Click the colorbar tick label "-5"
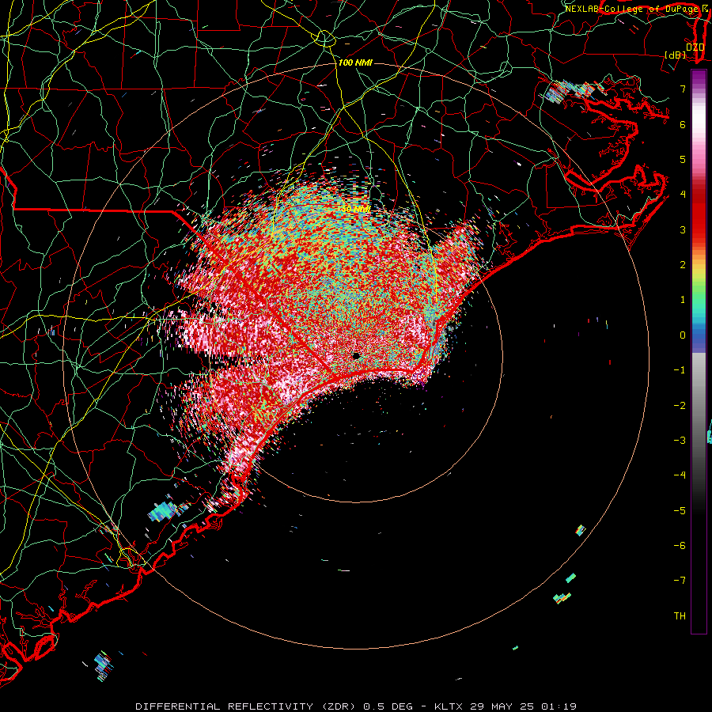 [x=680, y=511]
